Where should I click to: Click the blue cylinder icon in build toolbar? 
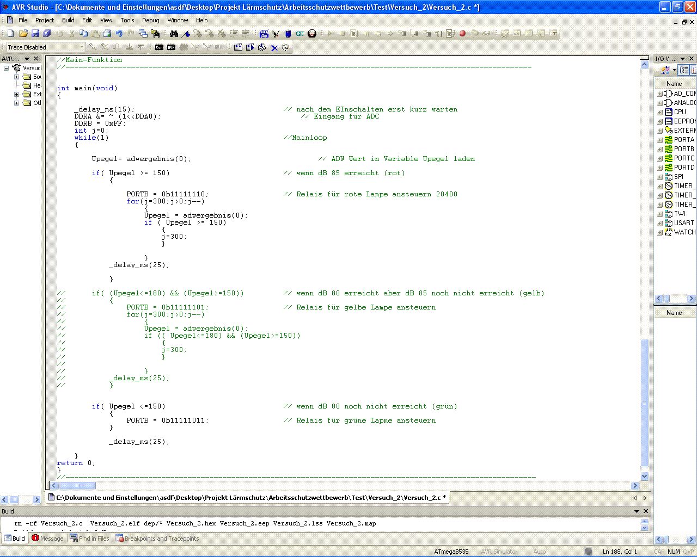[x=288, y=34]
